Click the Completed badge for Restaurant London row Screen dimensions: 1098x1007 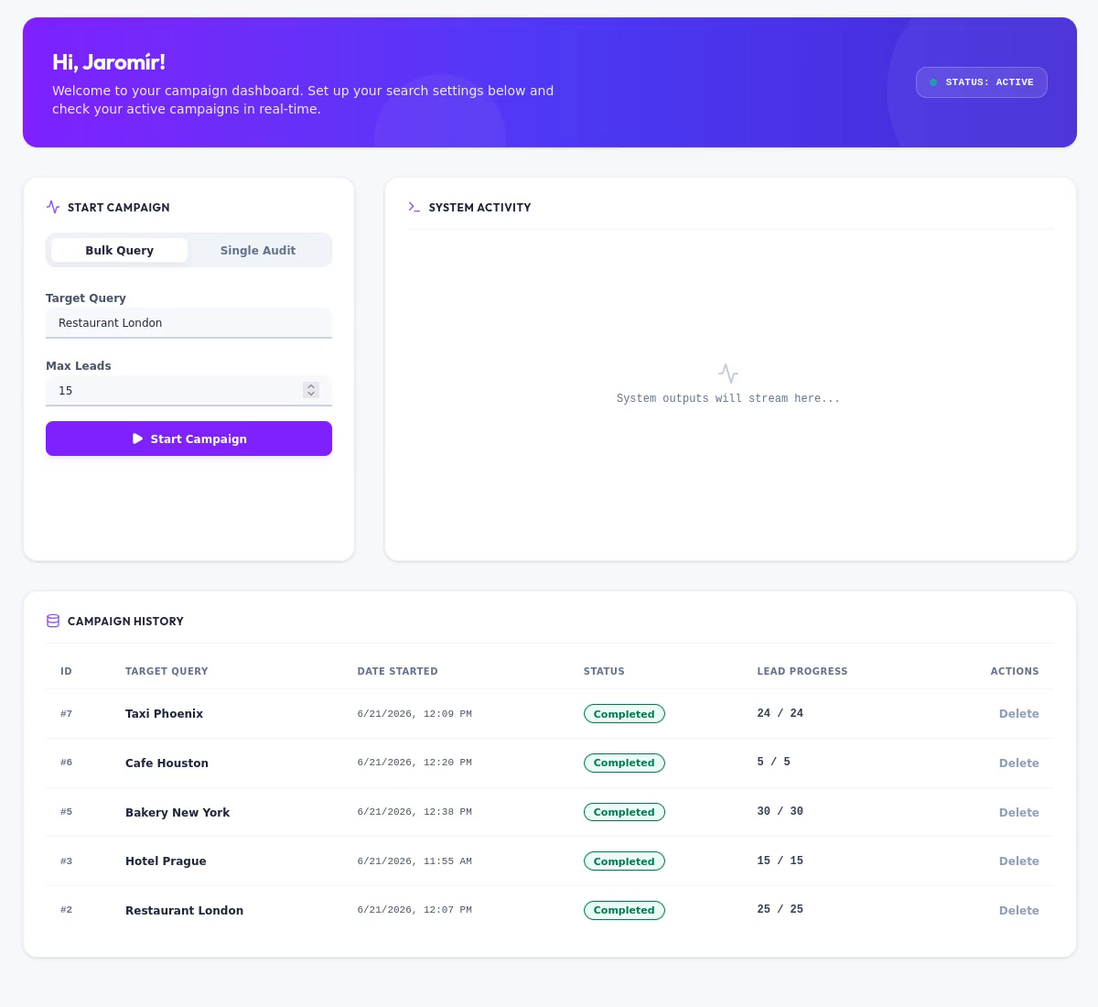pos(624,910)
